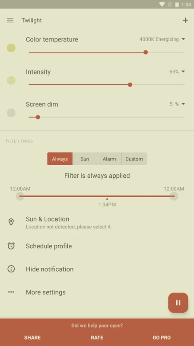Select the Sun filter time option
This screenshot has width=194, height=346.
85,159
